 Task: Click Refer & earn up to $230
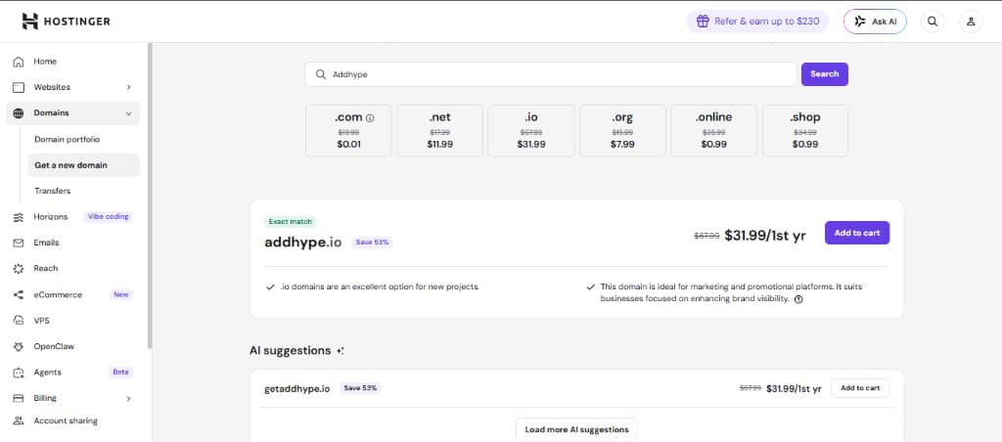758,22
